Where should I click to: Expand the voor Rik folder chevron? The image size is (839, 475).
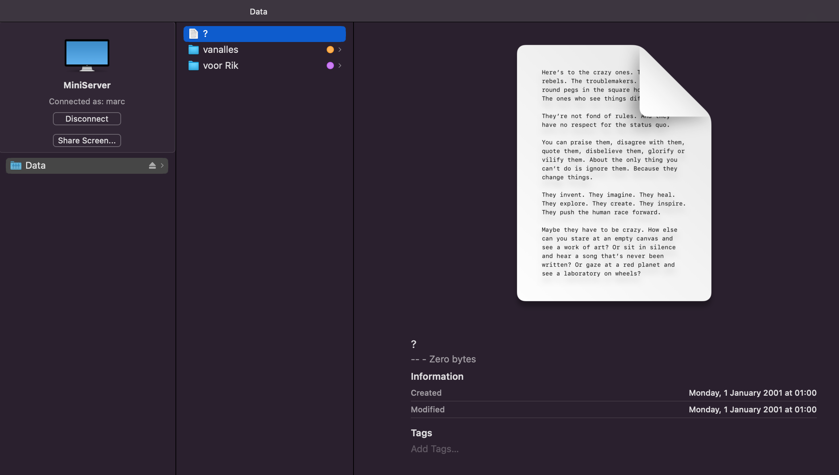coord(340,66)
